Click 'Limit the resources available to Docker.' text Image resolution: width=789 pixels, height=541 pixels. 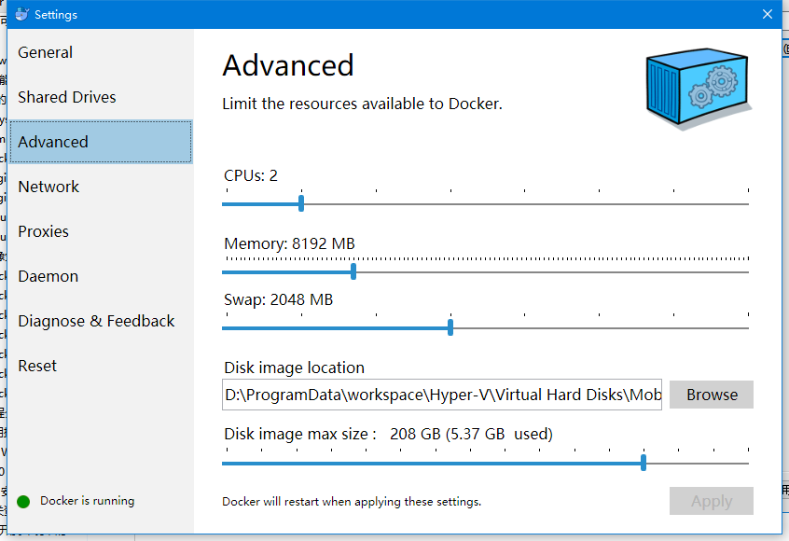pos(362,104)
